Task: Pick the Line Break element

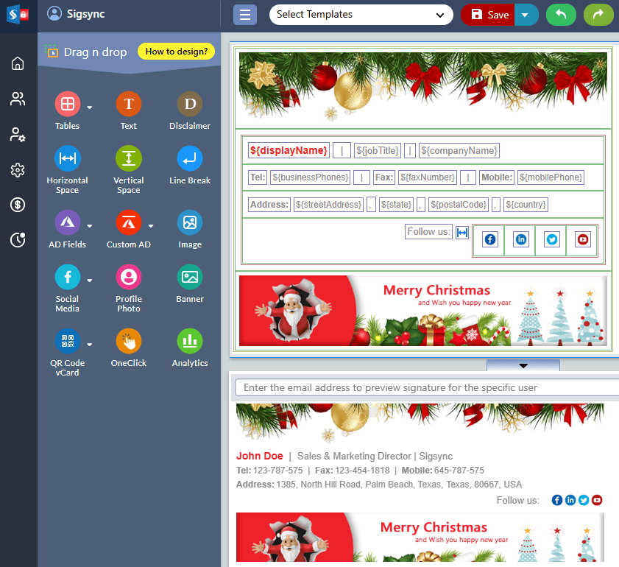Action: (190, 159)
